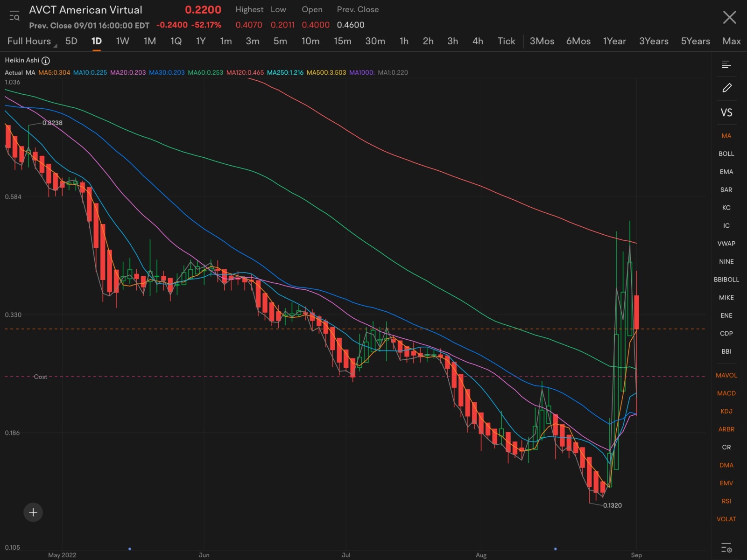Choose the 5m interval
The image size is (747, 560).
(x=280, y=41)
